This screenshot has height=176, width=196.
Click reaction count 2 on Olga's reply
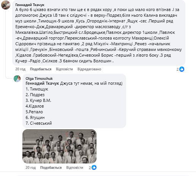[90, 168]
